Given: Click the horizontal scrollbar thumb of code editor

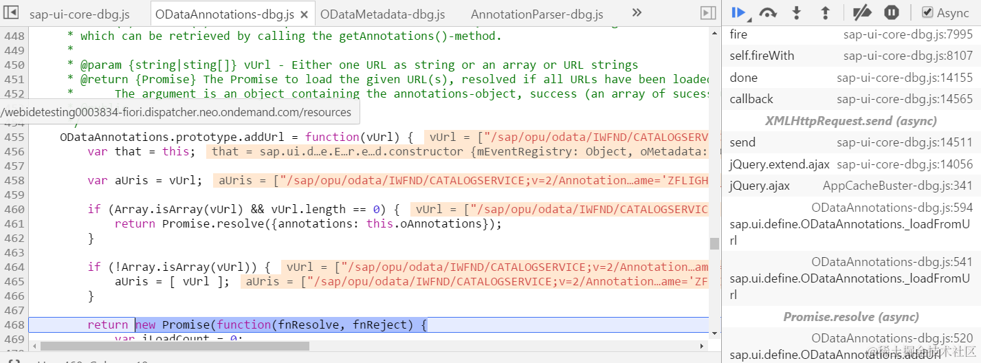Looking at the screenshot, I should [x=175, y=346].
